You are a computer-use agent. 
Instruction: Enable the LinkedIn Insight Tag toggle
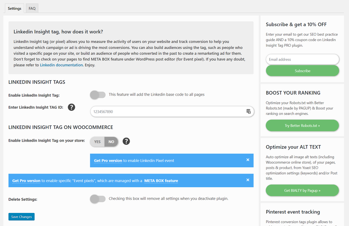[x=98, y=95]
